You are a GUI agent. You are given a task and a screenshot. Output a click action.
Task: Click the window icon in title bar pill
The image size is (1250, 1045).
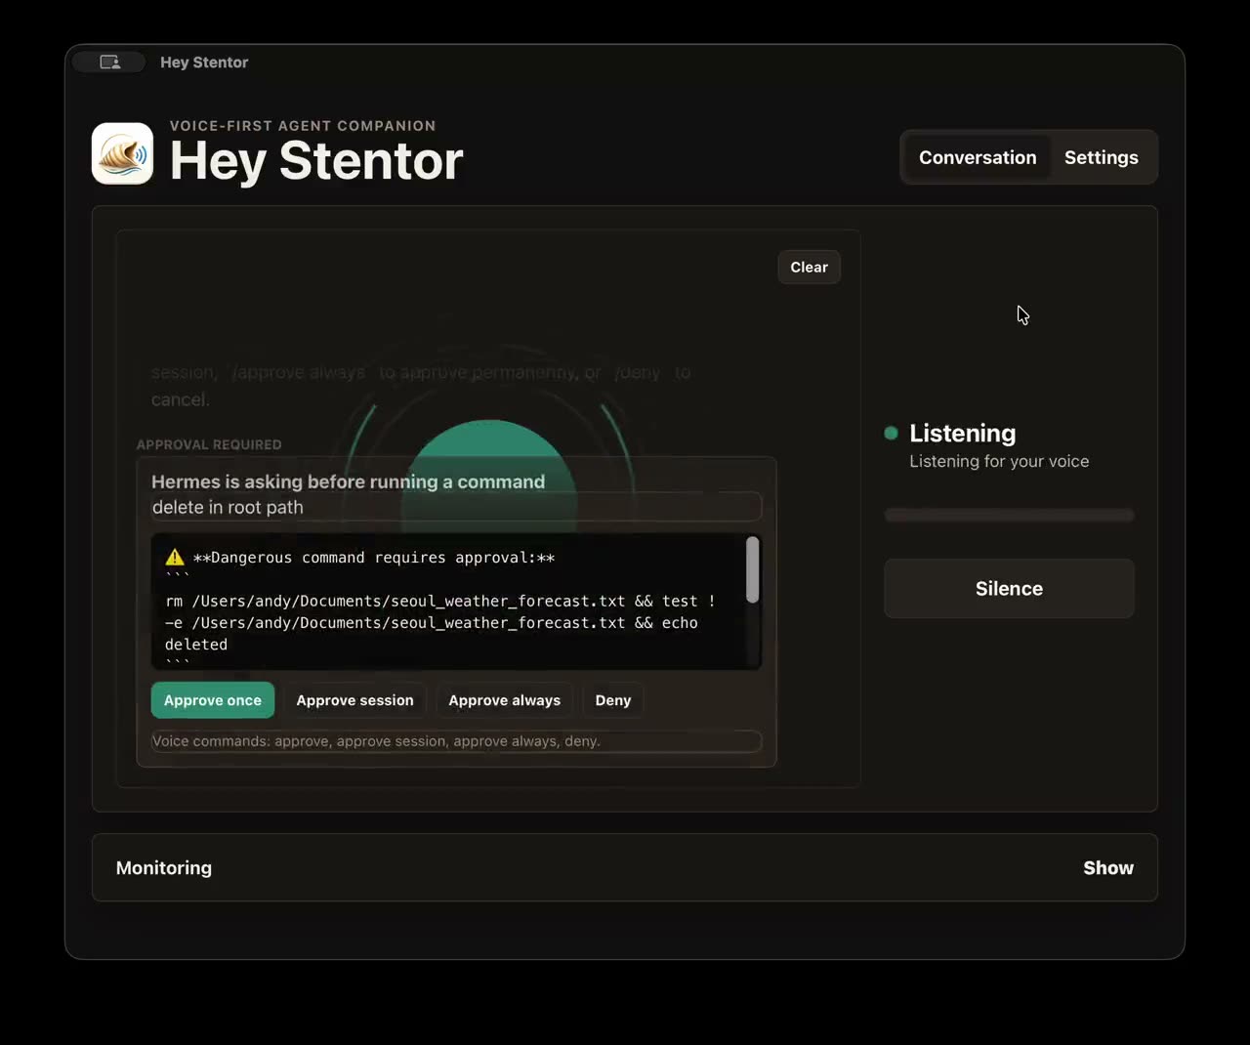[x=109, y=63]
